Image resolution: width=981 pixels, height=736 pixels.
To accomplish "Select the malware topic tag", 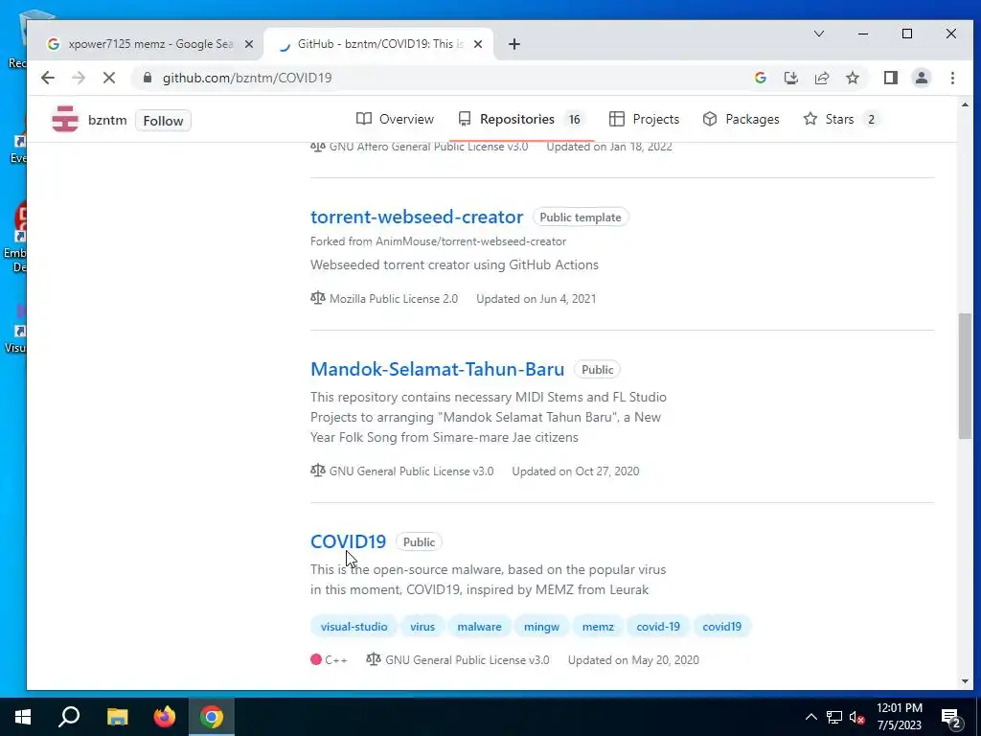I will (x=479, y=627).
